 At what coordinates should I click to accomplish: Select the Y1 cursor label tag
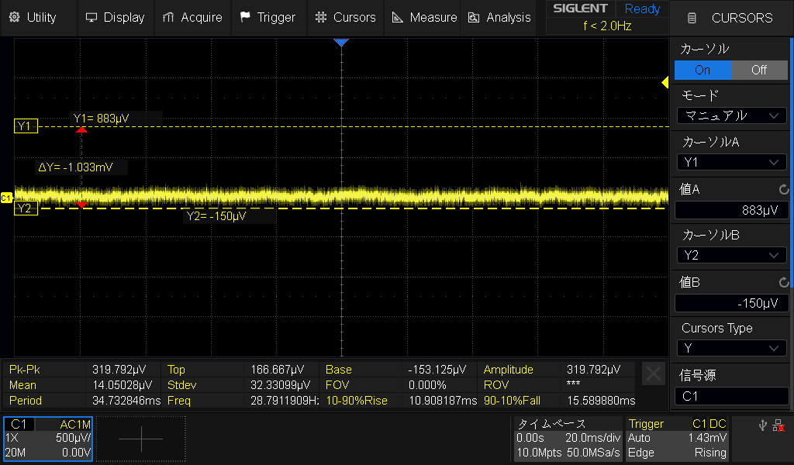(24, 126)
